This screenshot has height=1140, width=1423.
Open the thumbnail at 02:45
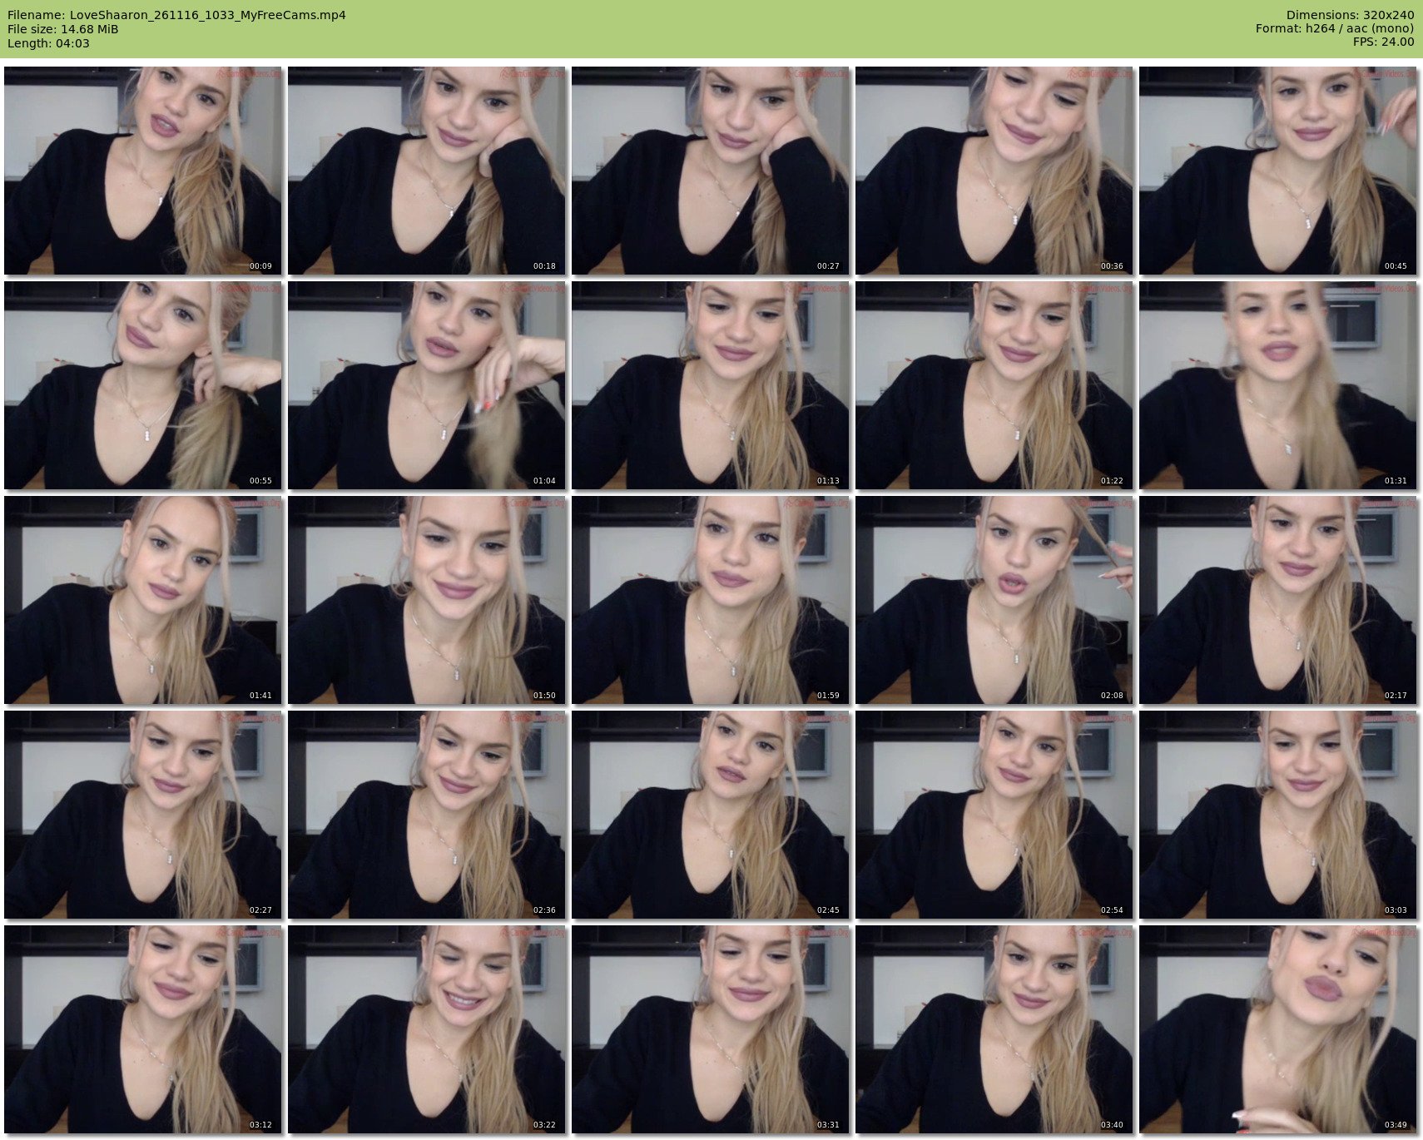[x=711, y=815]
